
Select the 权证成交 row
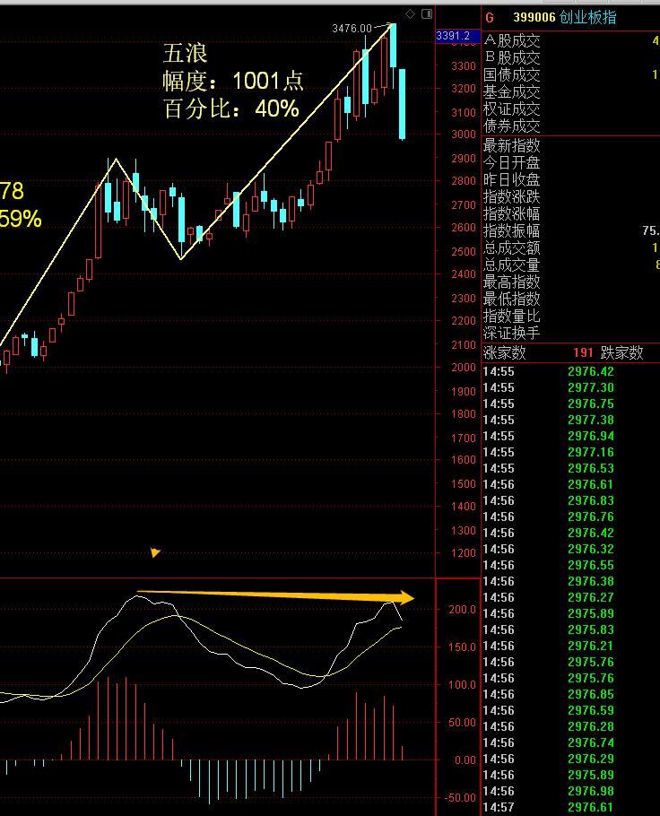point(571,109)
